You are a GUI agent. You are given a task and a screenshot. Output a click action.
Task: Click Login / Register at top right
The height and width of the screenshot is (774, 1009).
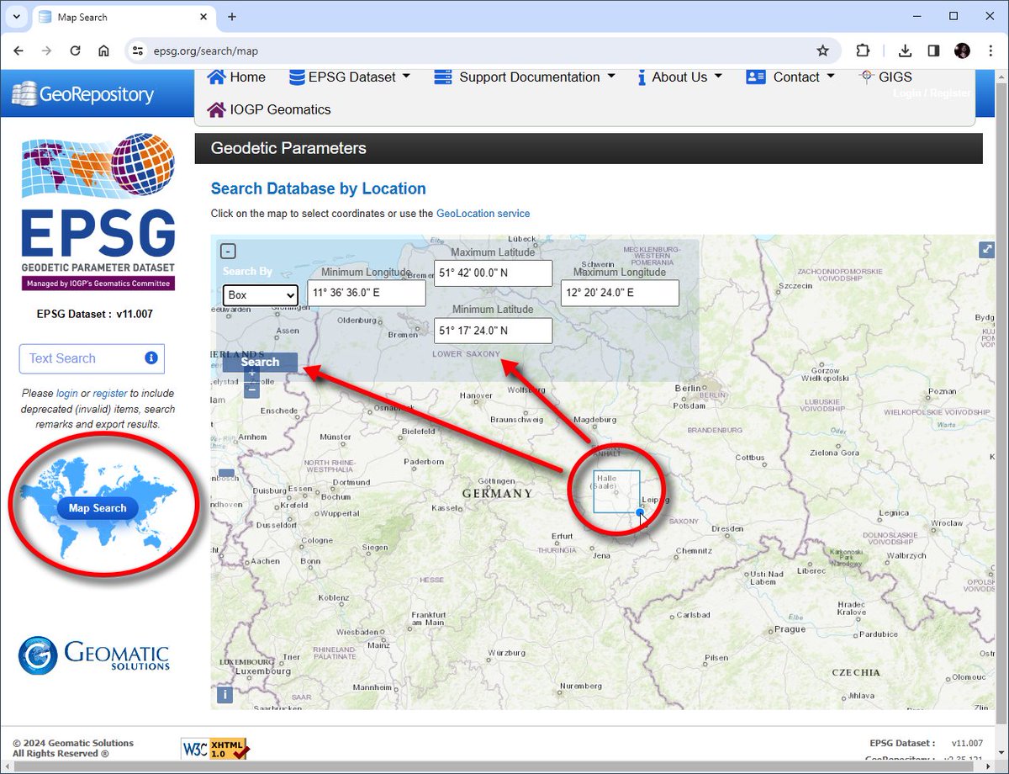coord(932,93)
